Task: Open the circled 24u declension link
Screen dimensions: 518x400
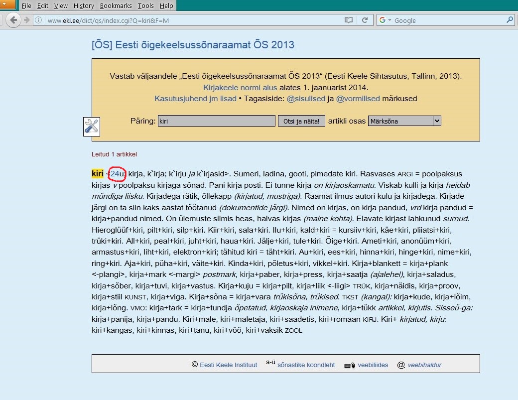Action: (x=115, y=174)
